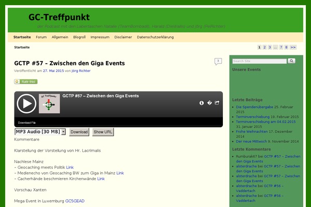The height and width of the screenshot is (207, 311).
Task: Open sidebar post Der neue Mittwoch
Action: click(251, 141)
